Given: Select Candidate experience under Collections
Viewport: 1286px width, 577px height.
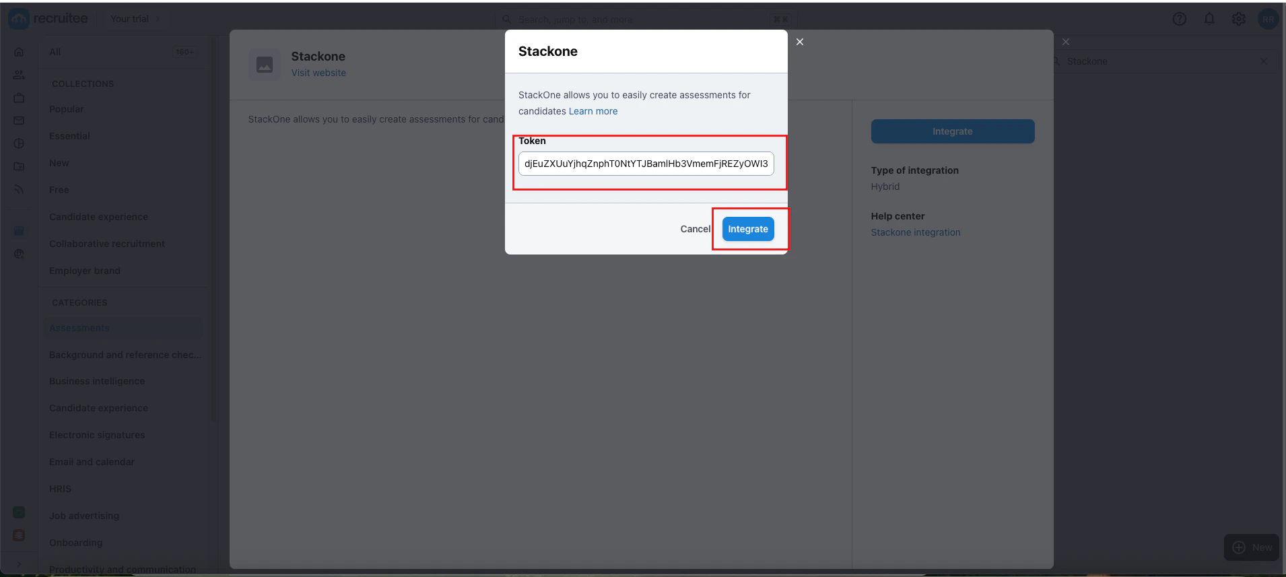Looking at the screenshot, I should point(98,217).
